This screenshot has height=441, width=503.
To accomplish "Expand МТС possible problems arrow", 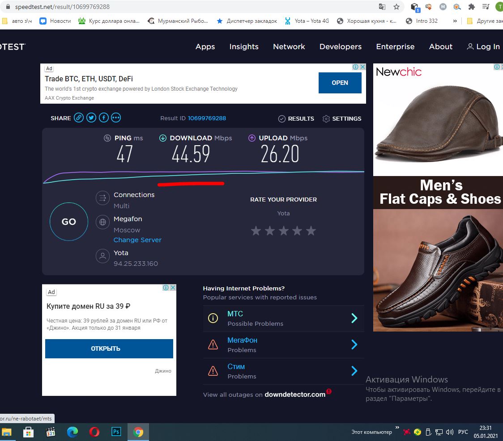I will (354, 318).
